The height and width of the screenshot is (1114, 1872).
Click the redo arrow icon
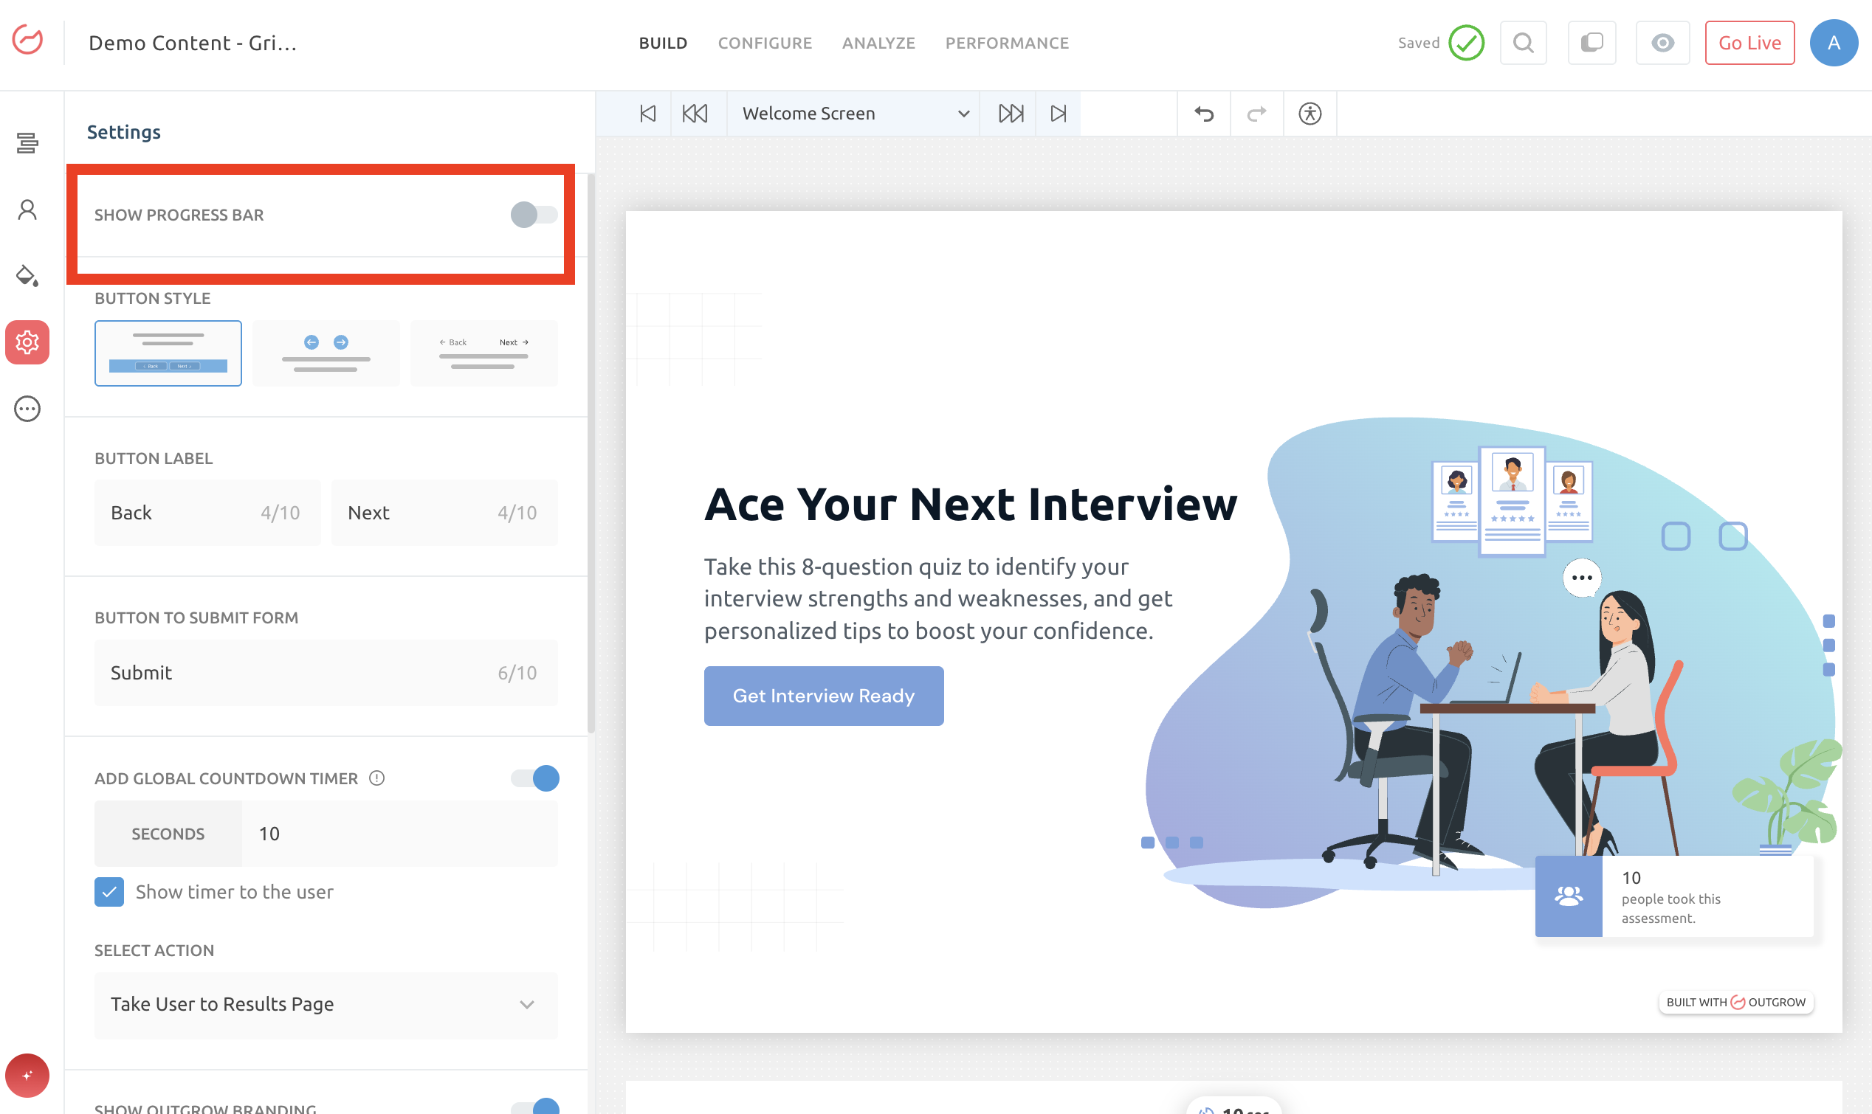coord(1256,114)
